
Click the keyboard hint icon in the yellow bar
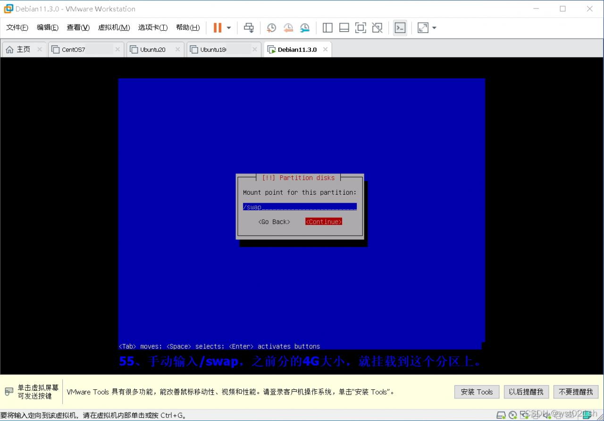coord(9,392)
